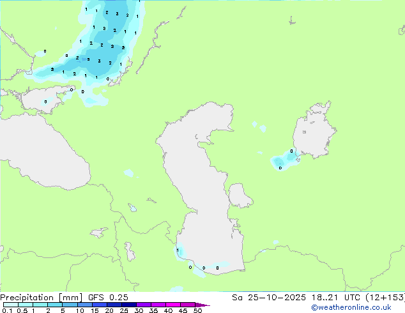This screenshot has width=405, height=313.
Task: Click the 1–2 mm legend color swatch
Action: point(40,305)
